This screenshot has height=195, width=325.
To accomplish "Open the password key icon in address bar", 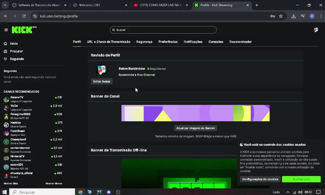I will (273, 16).
